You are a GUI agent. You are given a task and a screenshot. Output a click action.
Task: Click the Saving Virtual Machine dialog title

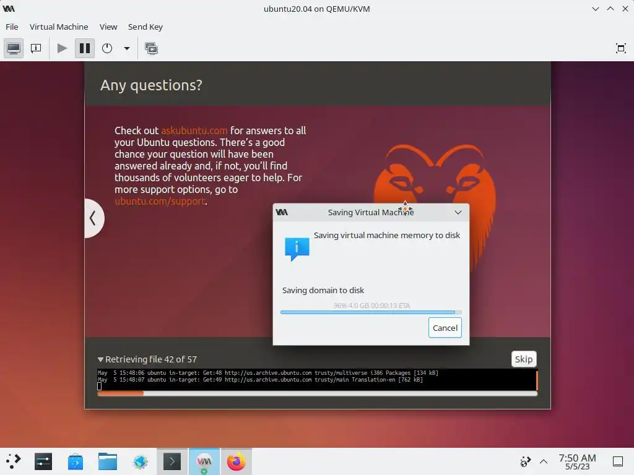tap(371, 213)
